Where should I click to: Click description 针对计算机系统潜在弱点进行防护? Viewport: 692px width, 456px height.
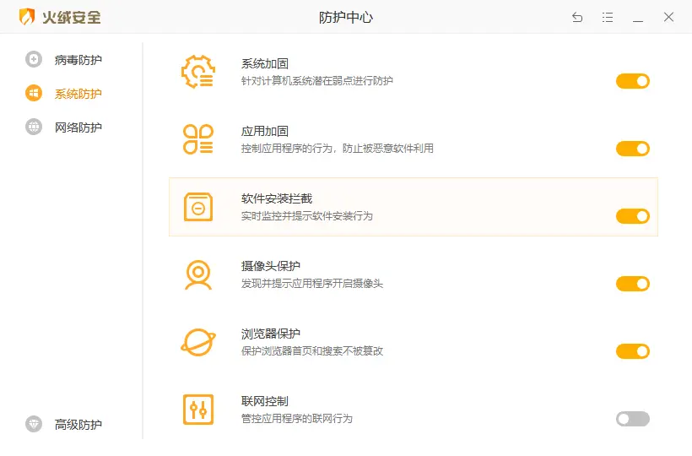click(316, 81)
